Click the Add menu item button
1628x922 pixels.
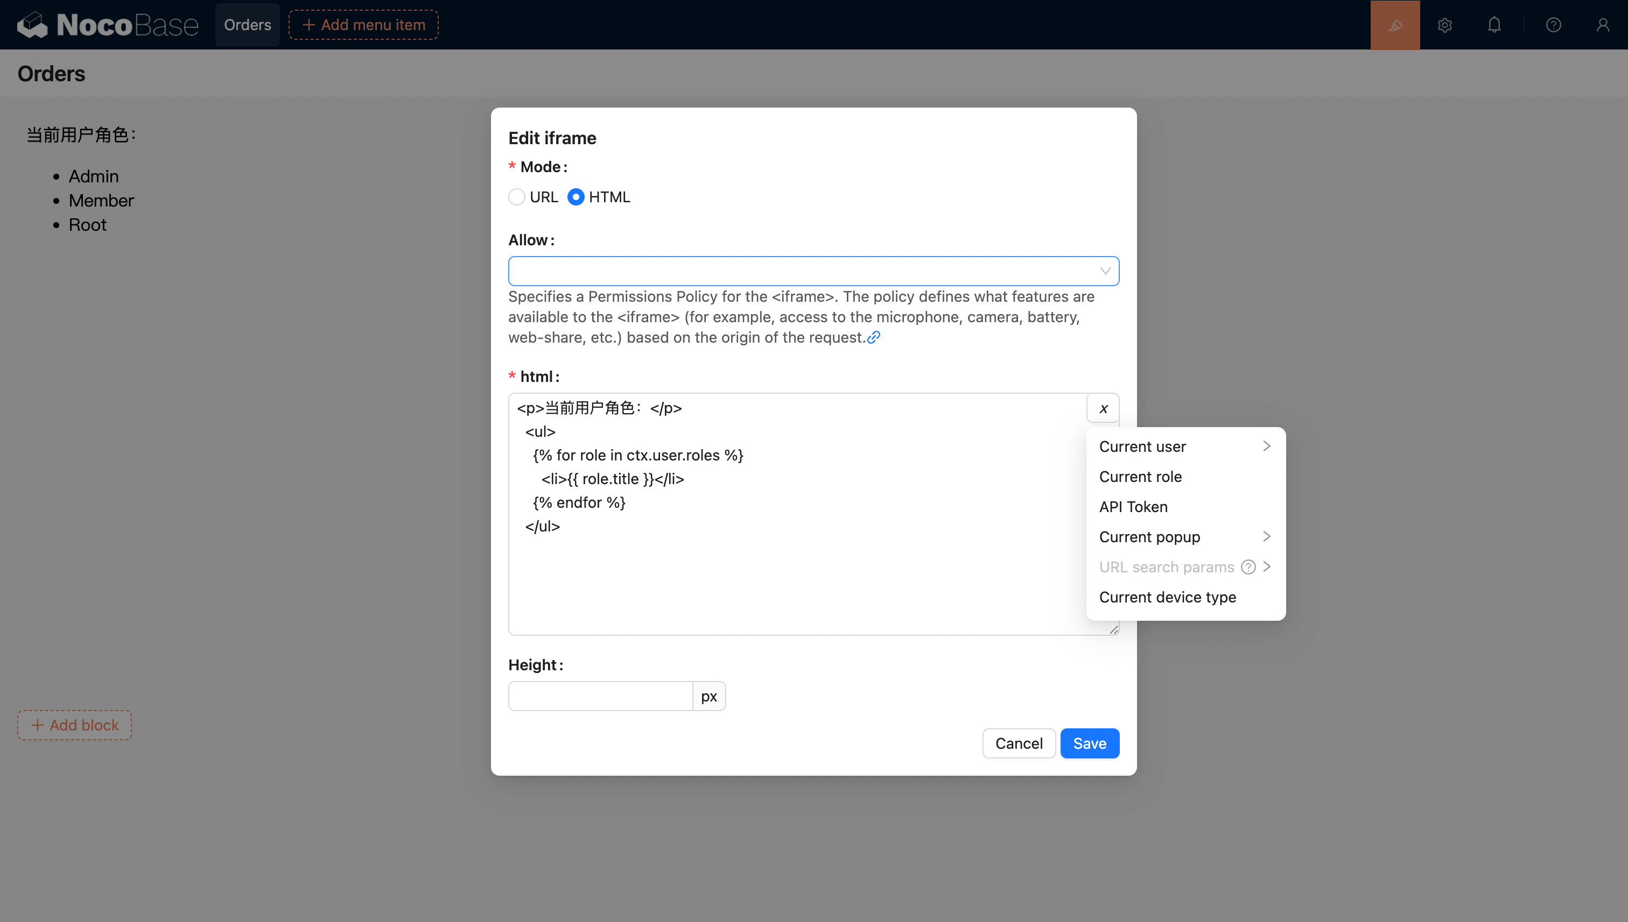pyautogui.click(x=363, y=25)
